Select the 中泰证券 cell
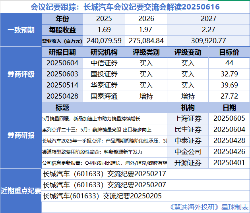The height and width of the screenshot is (213, 250). (x=188, y=141)
